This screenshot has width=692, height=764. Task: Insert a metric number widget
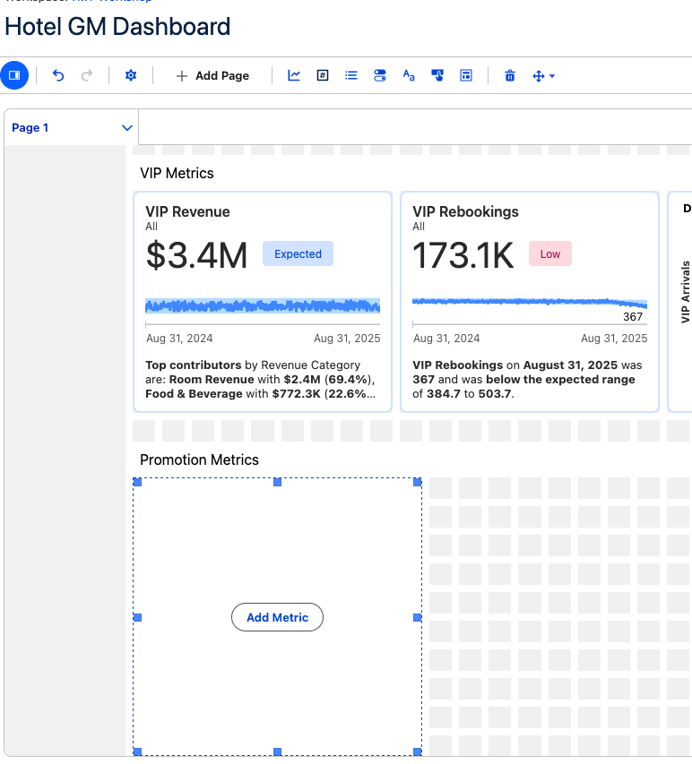click(323, 76)
